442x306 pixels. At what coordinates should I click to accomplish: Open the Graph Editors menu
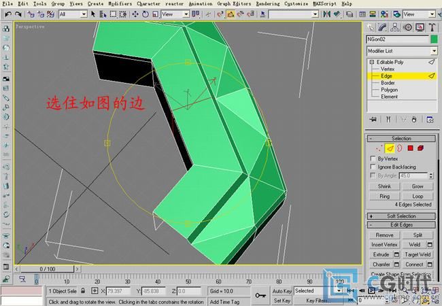tap(234, 3)
